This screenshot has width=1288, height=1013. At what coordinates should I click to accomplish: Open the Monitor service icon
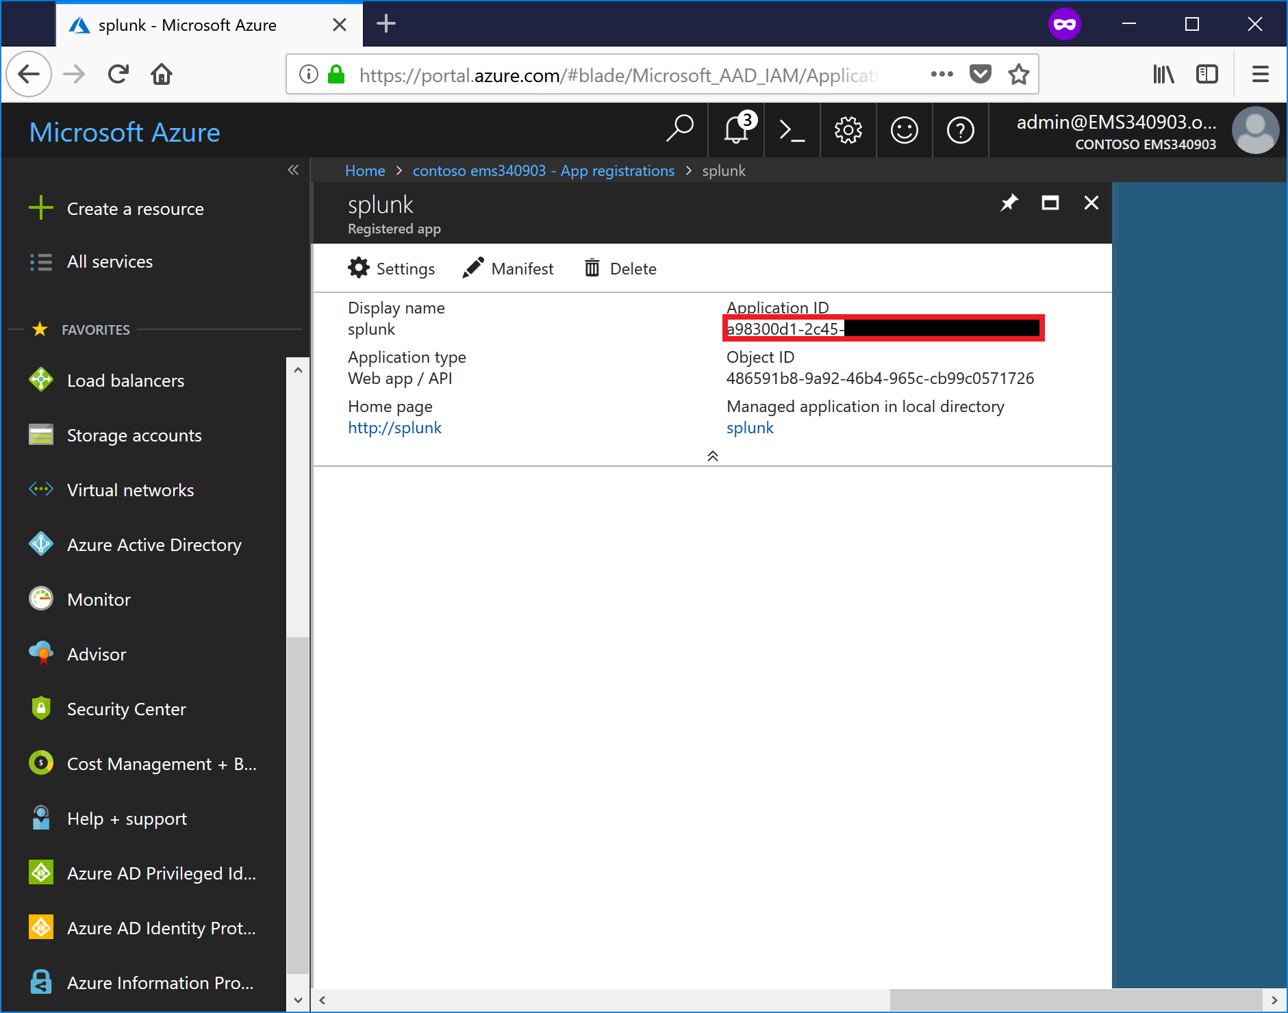pos(41,599)
